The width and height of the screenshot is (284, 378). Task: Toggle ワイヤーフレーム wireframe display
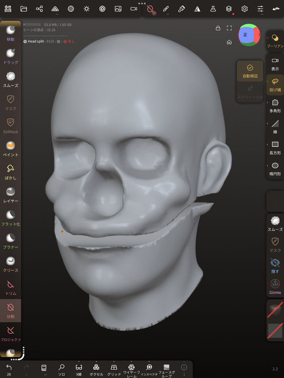[x=131, y=369]
